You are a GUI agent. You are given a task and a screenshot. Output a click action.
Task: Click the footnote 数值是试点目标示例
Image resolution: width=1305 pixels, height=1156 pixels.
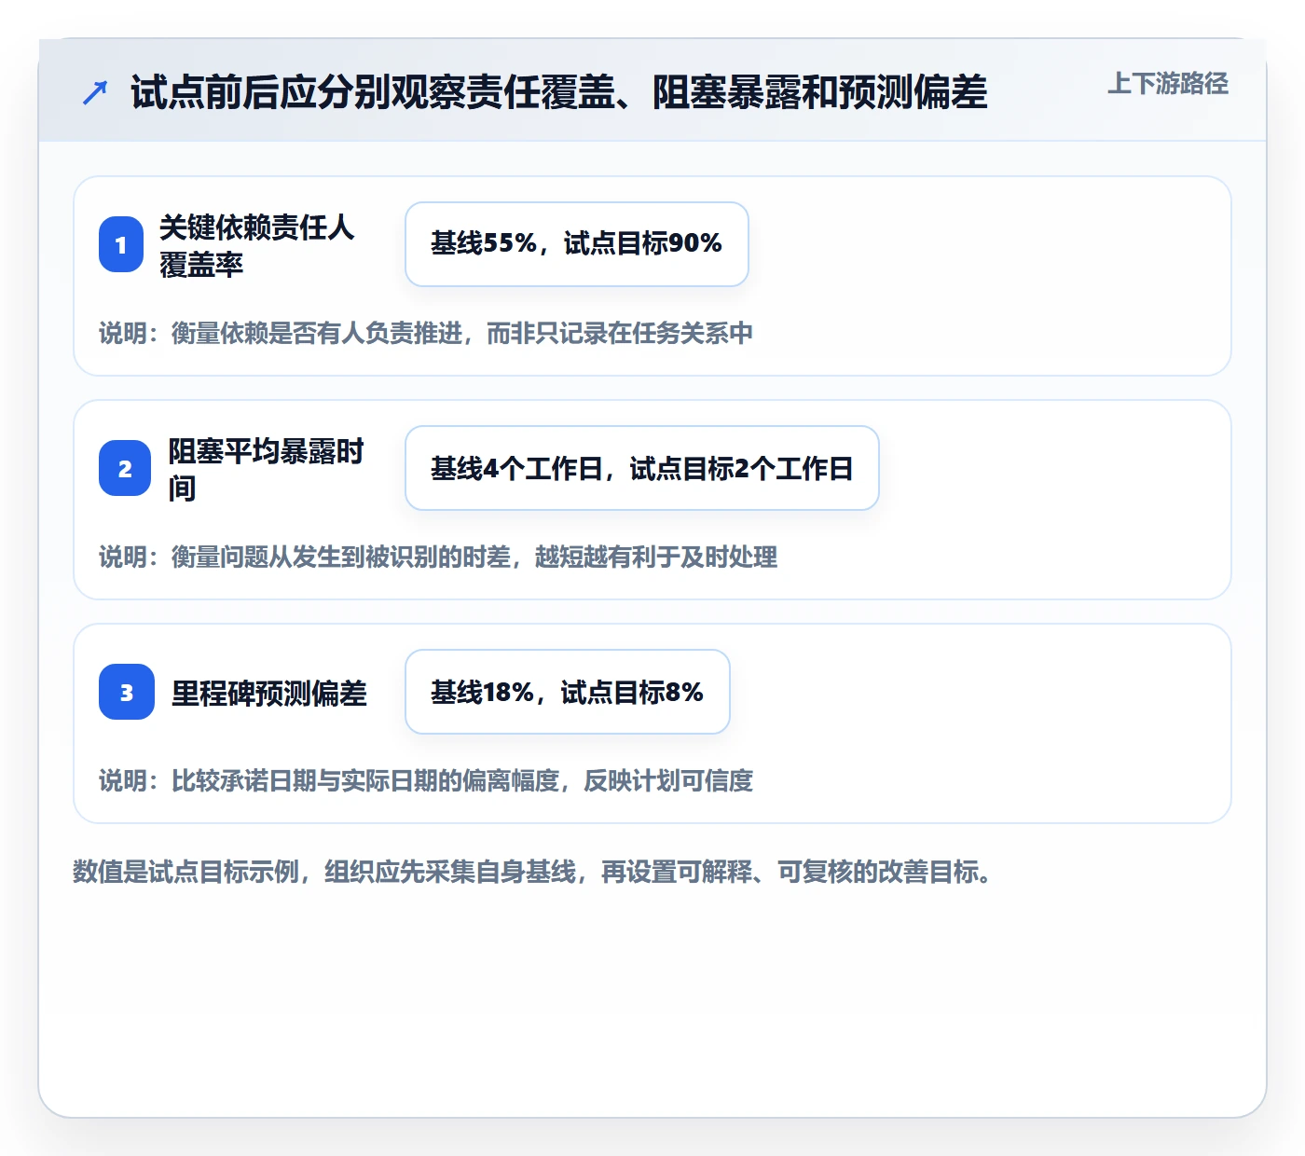pyautogui.click(x=531, y=873)
